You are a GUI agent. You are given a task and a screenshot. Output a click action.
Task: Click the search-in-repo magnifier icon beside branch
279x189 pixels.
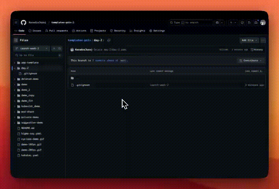pos(60,48)
